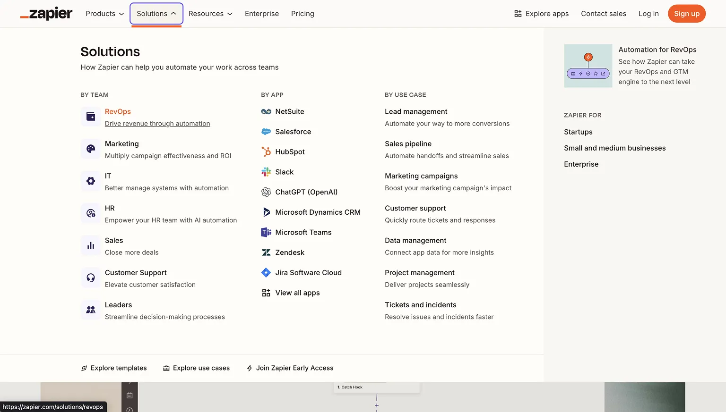Click the Zendesk app icon
The height and width of the screenshot is (412, 726).
[266, 252]
